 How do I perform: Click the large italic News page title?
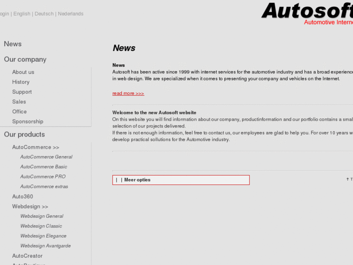[x=124, y=48]
